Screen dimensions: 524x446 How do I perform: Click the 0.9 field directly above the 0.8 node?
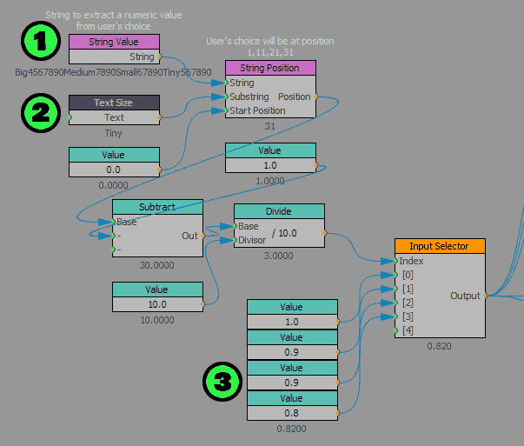[x=292, y=383]
